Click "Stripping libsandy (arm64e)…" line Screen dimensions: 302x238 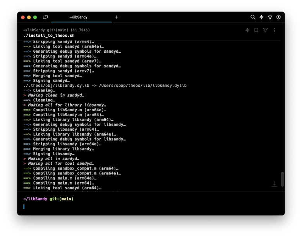tap(62, 144)
